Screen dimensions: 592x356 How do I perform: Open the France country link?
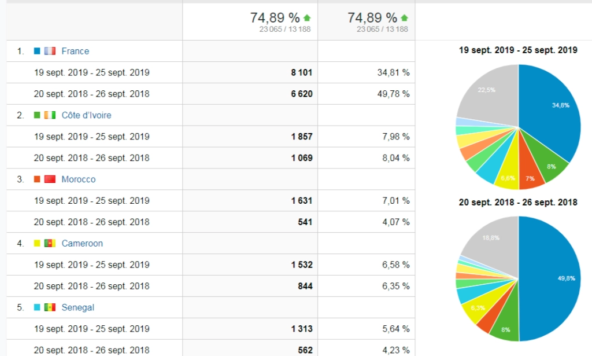click(75, 51)
